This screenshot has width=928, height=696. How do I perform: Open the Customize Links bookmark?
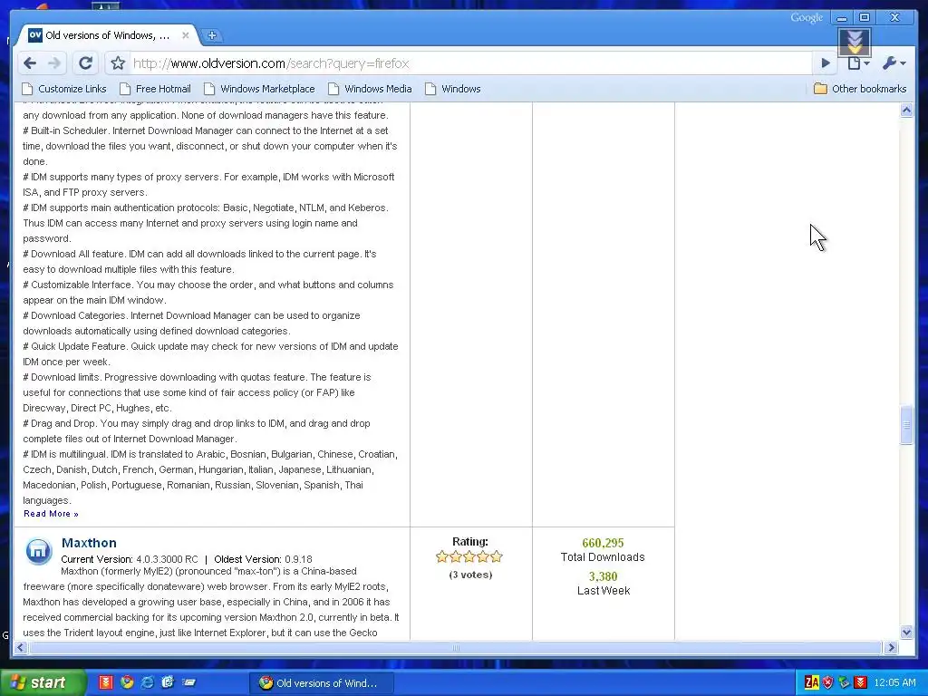pyautogui.click(x=64, y=89)
